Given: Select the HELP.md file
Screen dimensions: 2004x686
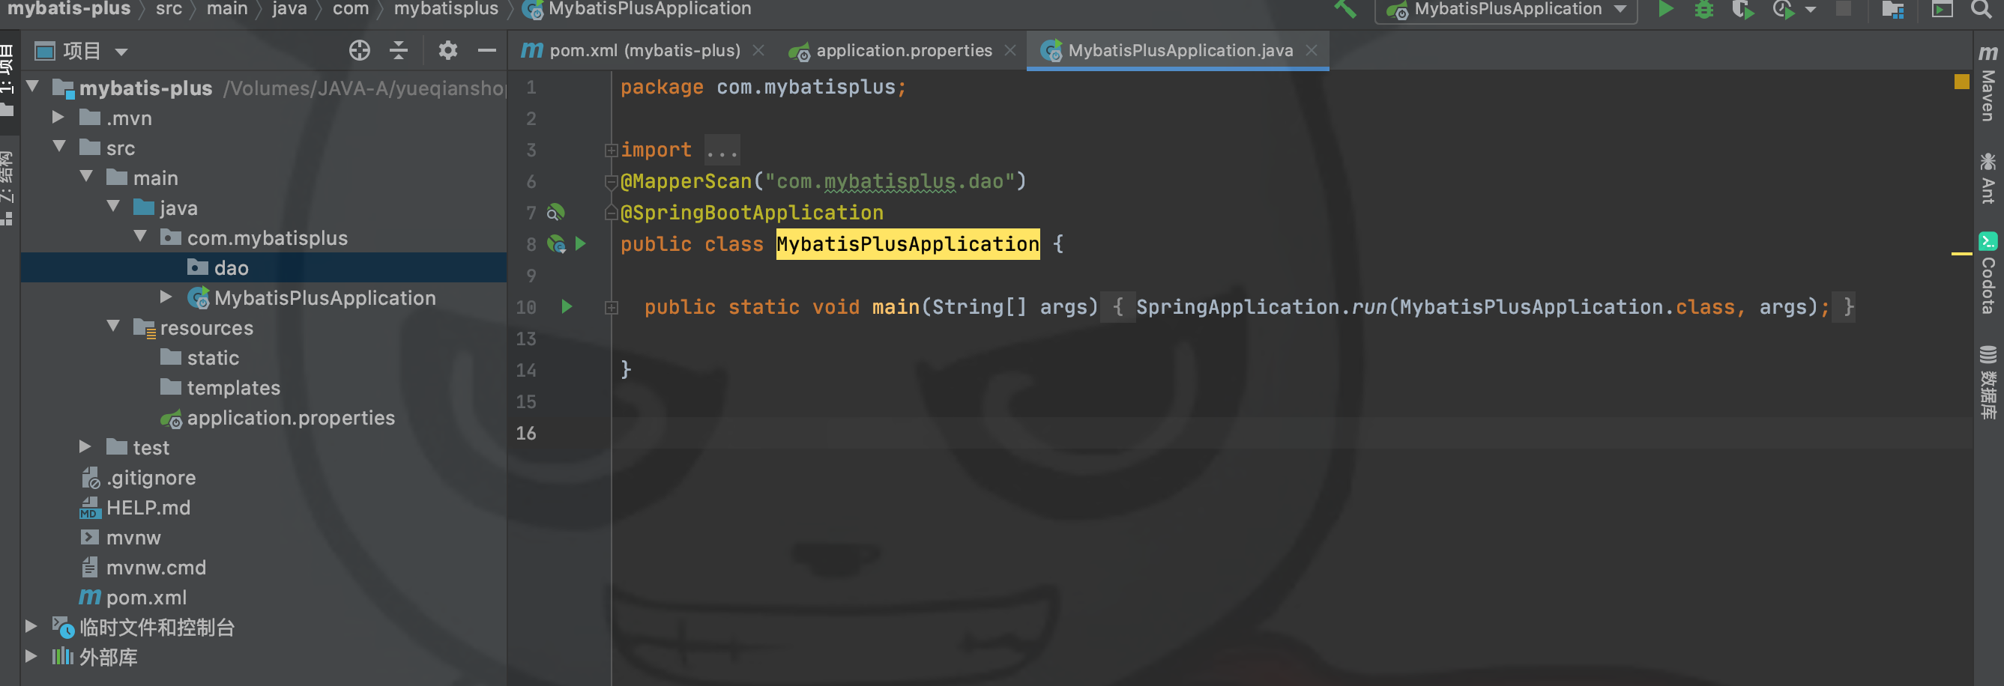Looking at the screenshot, I should [x=135, y=508].
